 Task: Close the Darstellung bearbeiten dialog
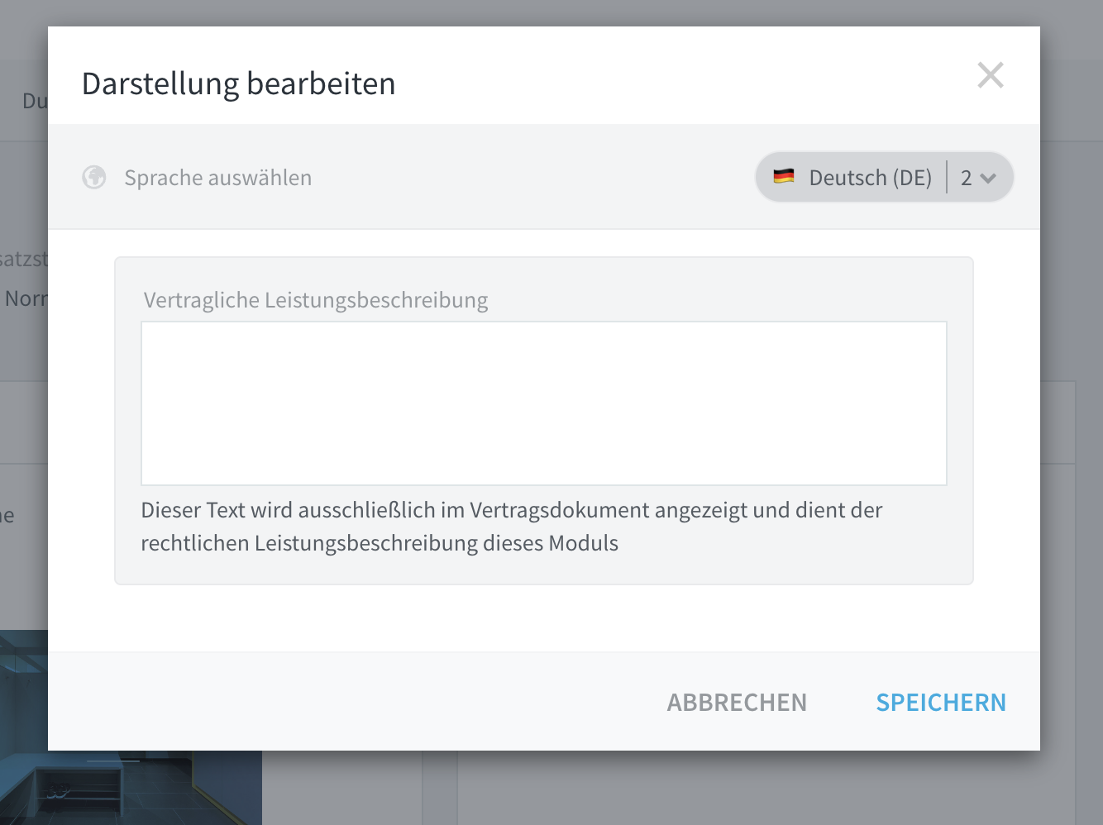(x=990, y=75)
